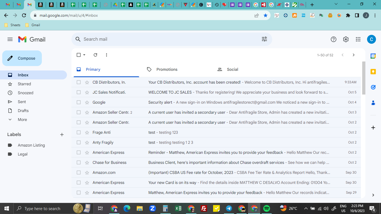Click the Compose button
The image size is (381, 214).
[22, 58]
